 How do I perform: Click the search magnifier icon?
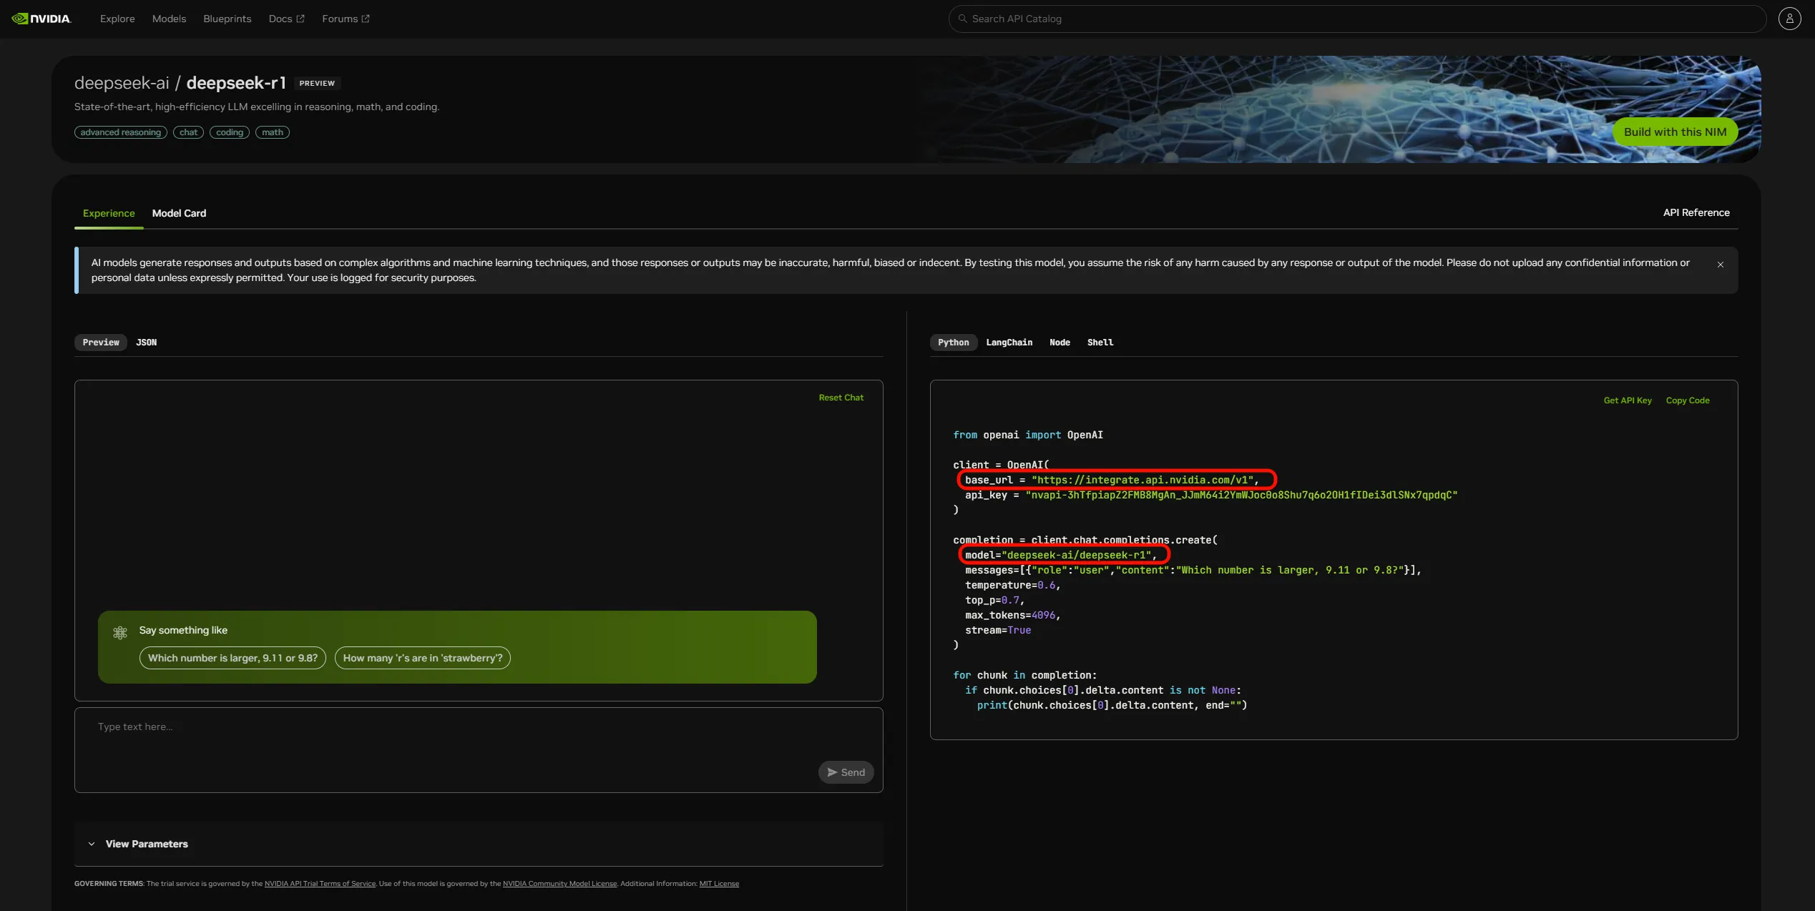coord(962,19)
